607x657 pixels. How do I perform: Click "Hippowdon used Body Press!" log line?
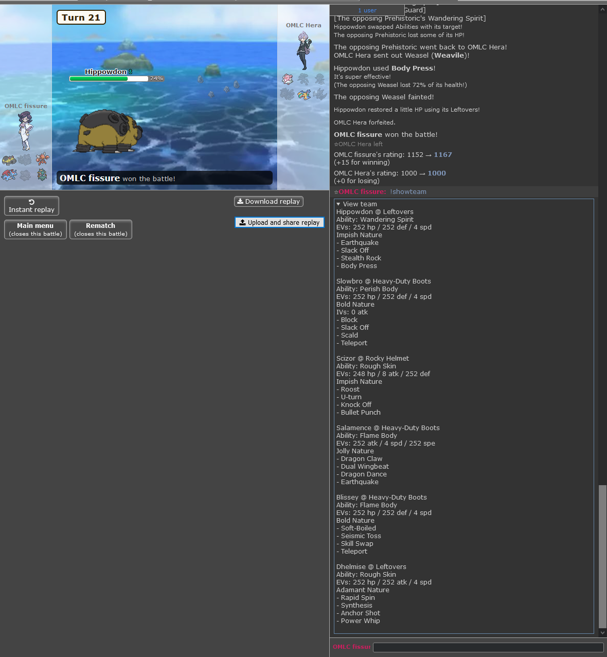pyautogui.click(x=385, y=68)
